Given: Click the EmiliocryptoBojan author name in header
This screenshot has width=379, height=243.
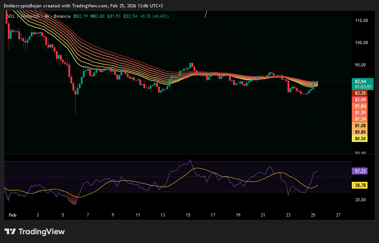Looking at the screenshot, I should 23,6.
